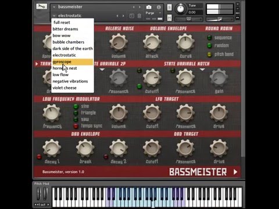
Task: Toggle LFO tempo sync LED
Action: click(76, 126)
